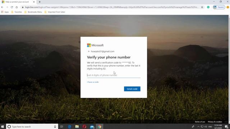230x129 pixels.
Task: Open the Paused profile button
Action: (219, 7)
